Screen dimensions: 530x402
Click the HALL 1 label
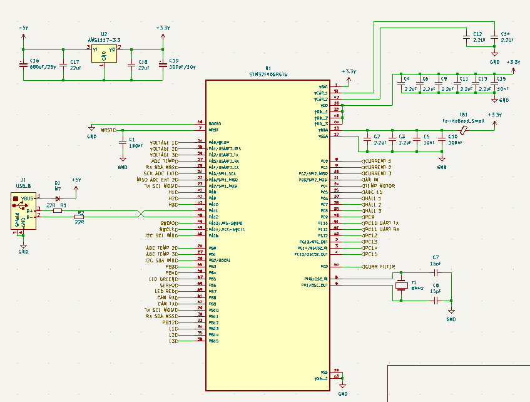tap(372, 198)
